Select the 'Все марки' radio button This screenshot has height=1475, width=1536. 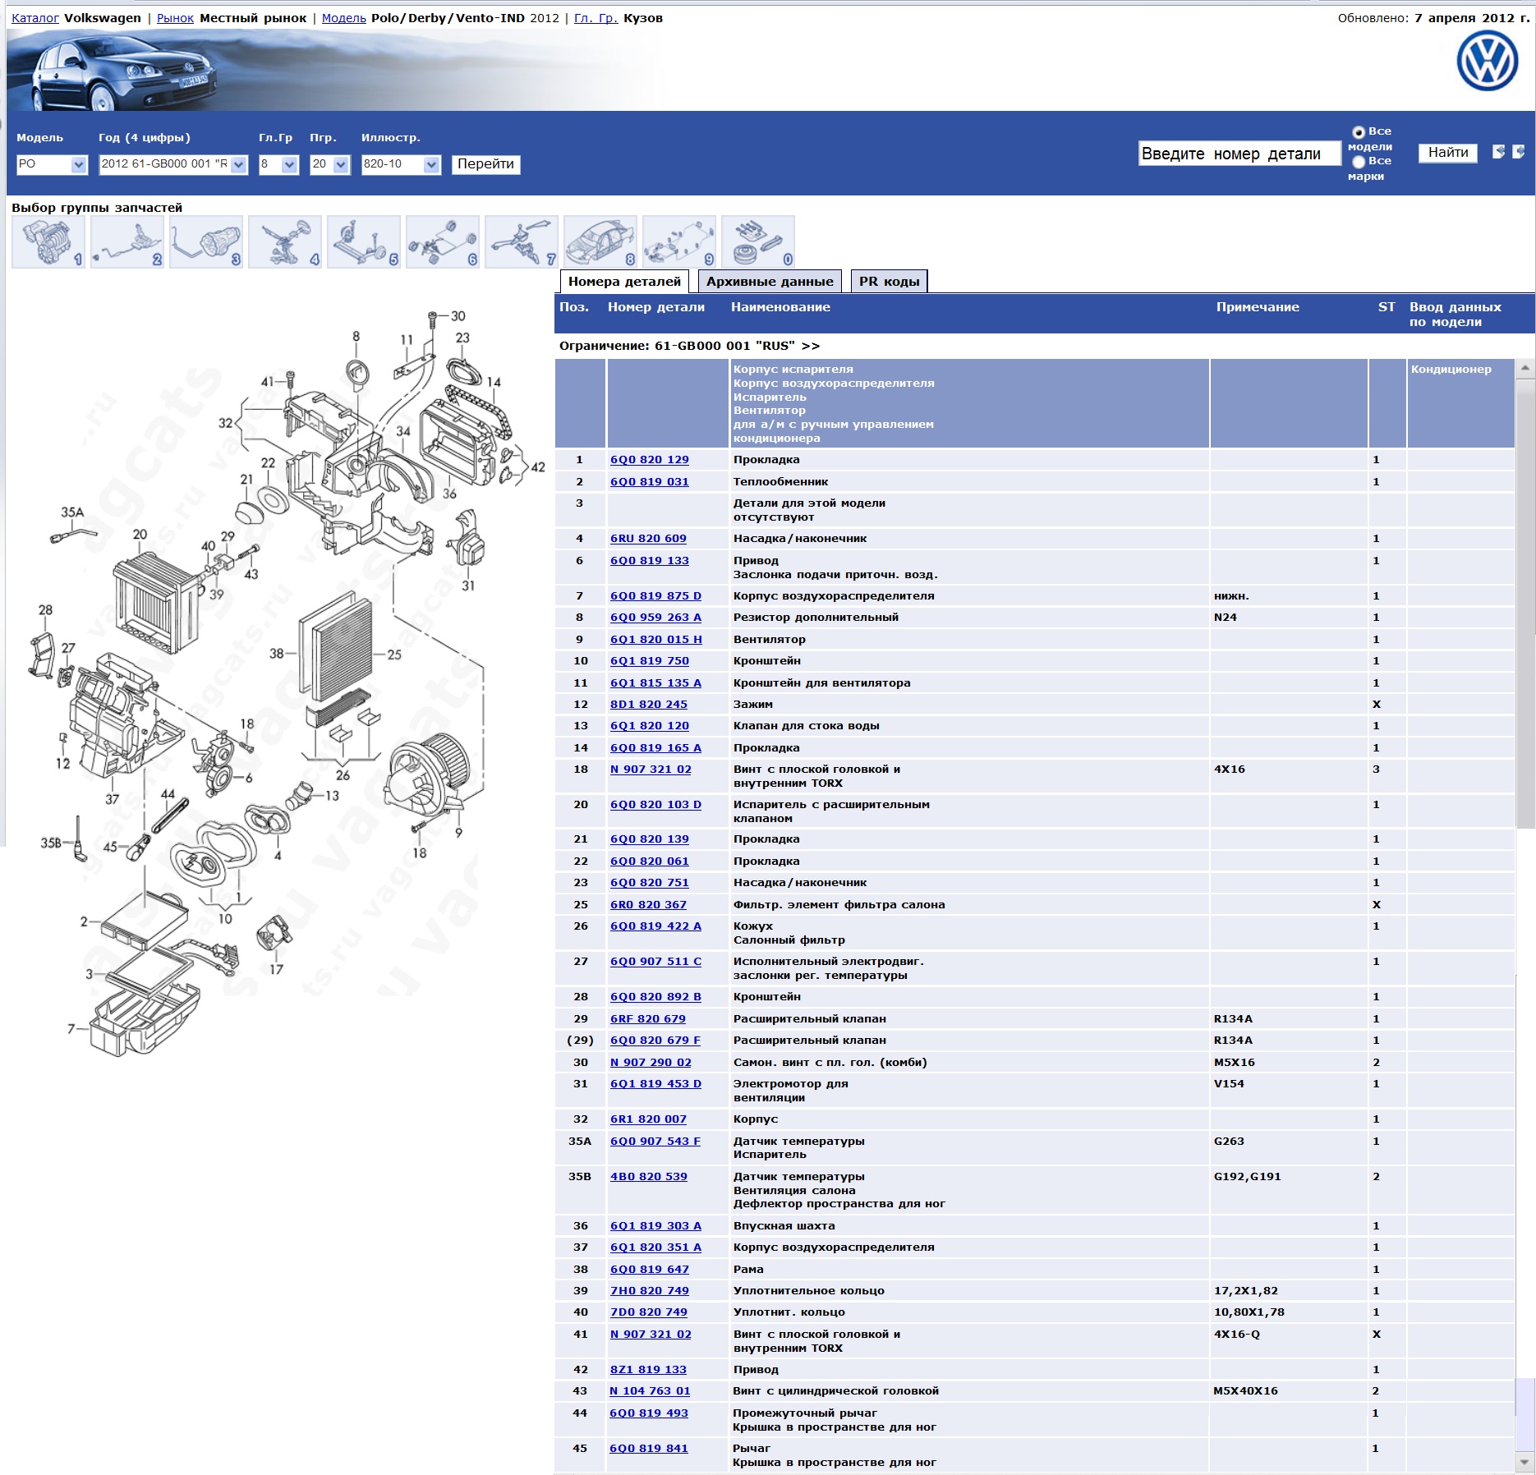[1359, 162]
